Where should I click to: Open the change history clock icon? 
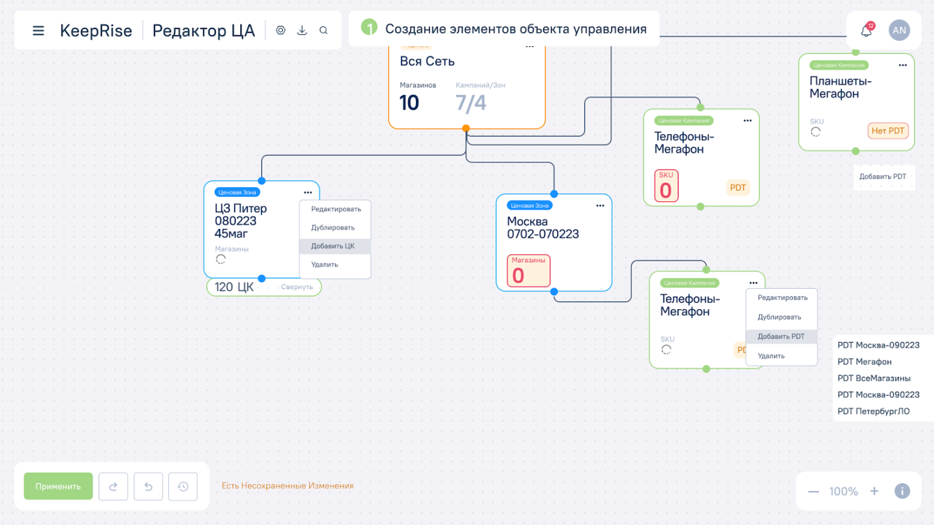click(183, 487)
